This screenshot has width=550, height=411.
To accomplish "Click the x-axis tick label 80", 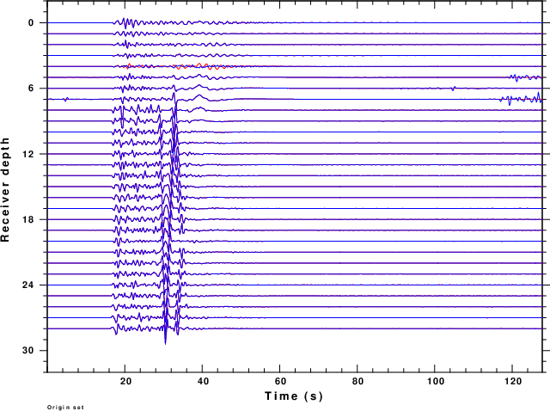I will click(x=357, y=381).
